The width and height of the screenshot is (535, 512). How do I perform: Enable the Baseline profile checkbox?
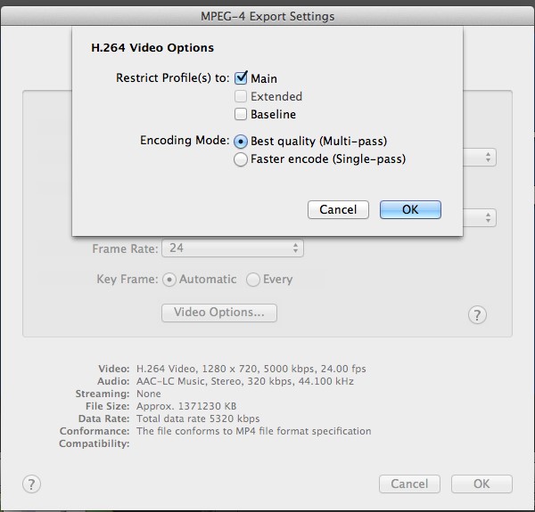(x=241, y=114)
